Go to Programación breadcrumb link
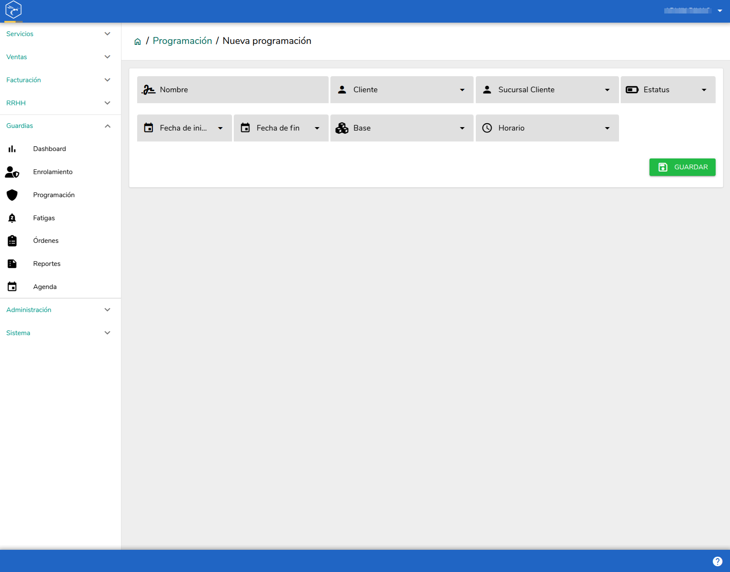Screen dimensions: 730x572 tap(182, 41)
